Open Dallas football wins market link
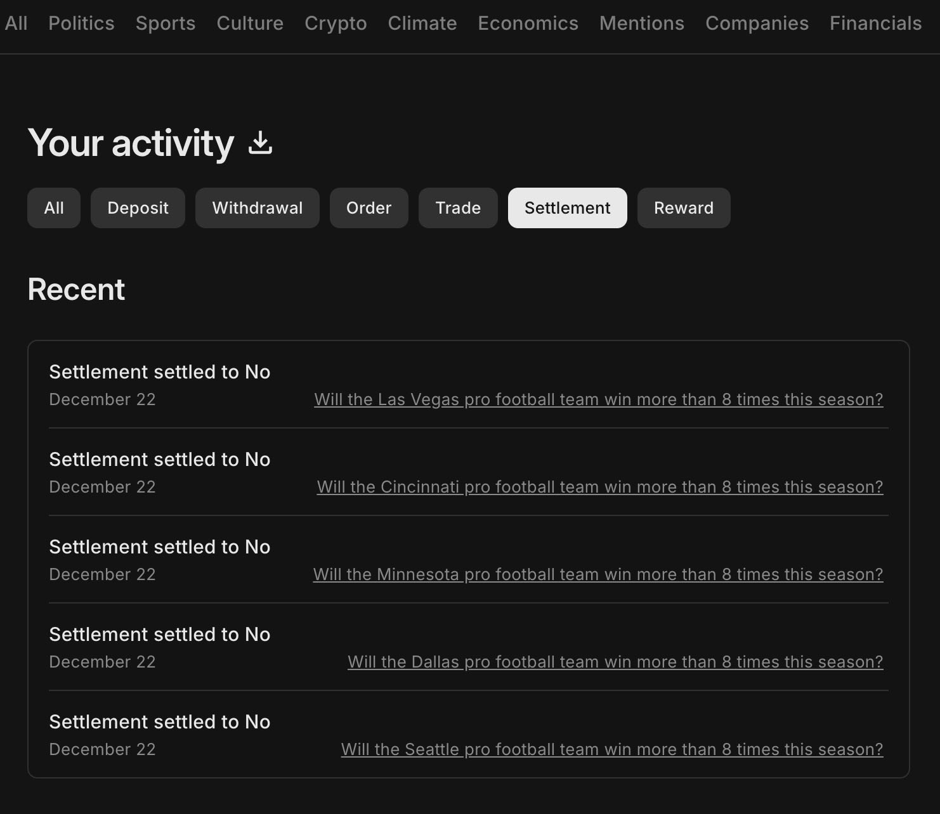Screen dimensions: 940x814 (615, 662)
